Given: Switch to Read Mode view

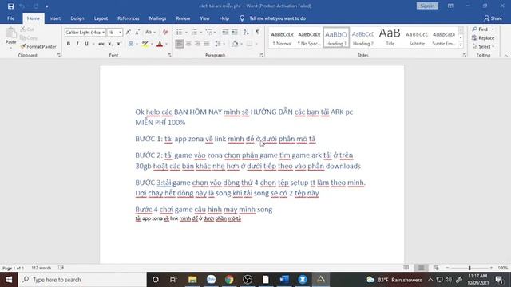Looking at the screenshot, I should 406,268.
